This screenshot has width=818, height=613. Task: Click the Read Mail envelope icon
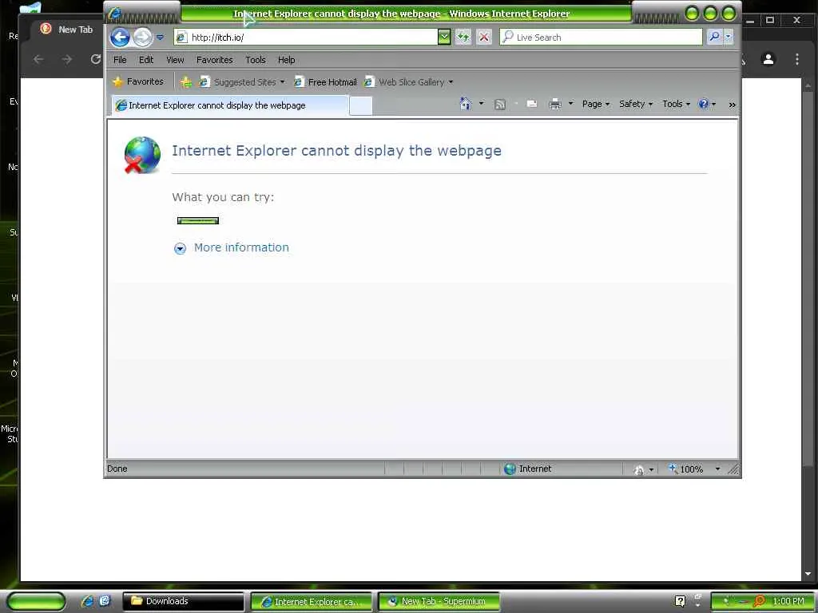[531, 104]
